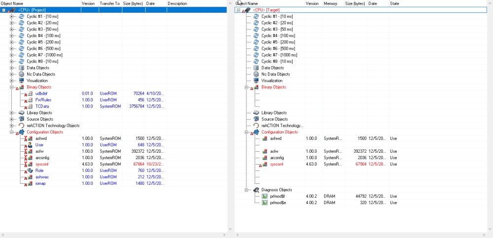
Task: Select arconfig row in Target pane
Action: point(361,158)
